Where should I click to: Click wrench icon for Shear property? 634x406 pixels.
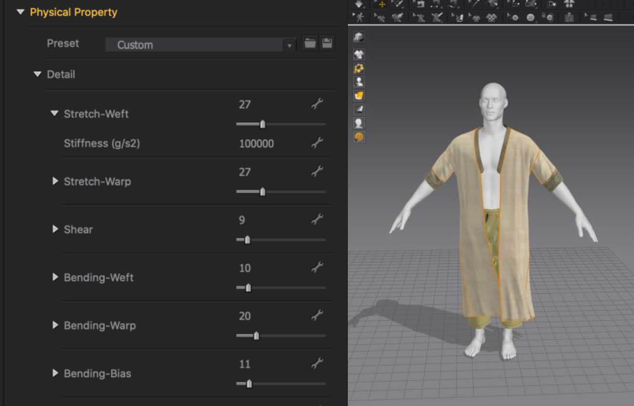pos(317,220)
